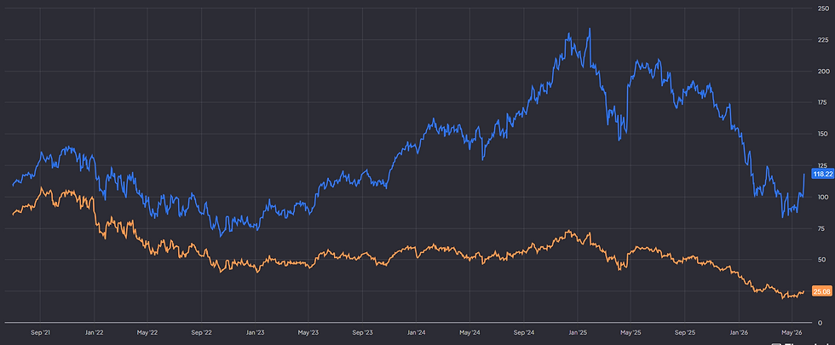
Task: Select the Sep '21 date label
Action: click(41, 333)
